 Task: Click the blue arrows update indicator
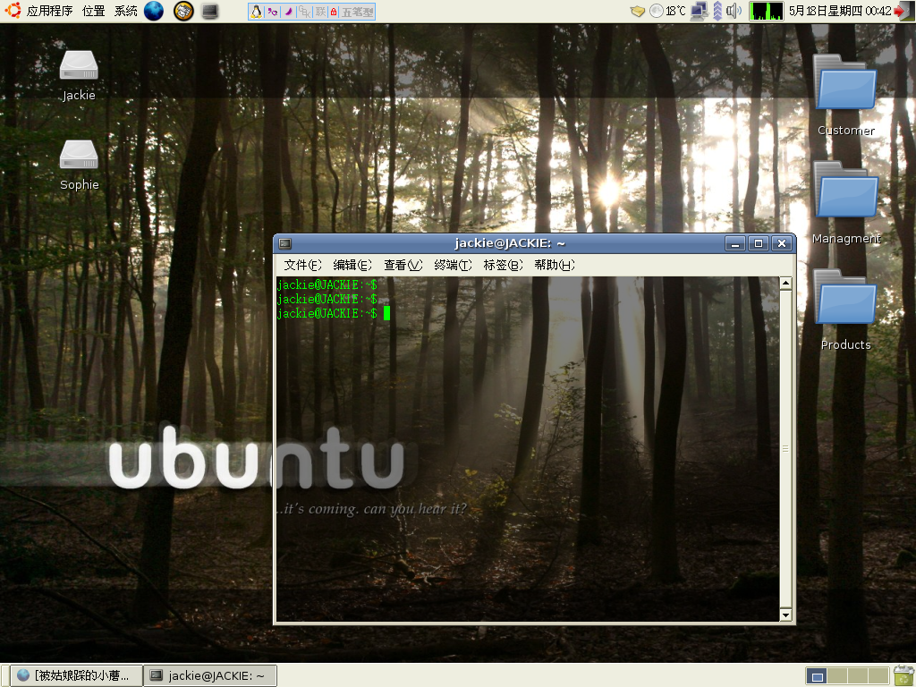(x=717, y=11)
